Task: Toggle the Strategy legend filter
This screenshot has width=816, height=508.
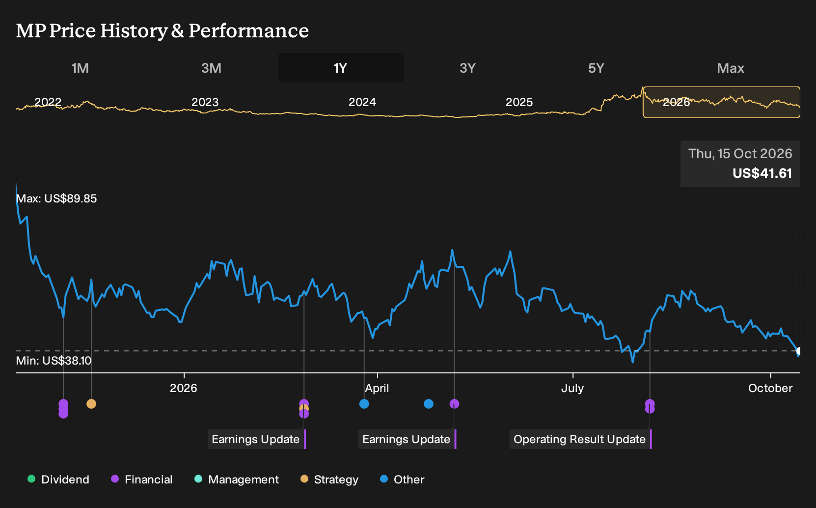Action: (x=329, y=480)
